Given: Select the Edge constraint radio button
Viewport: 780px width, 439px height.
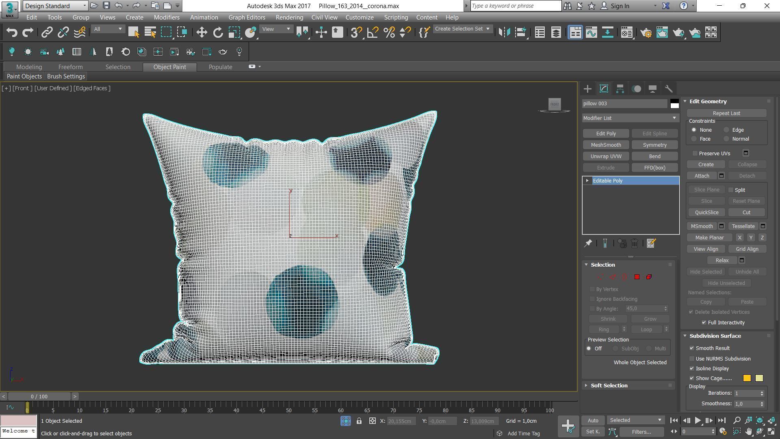Looking at the screenshot, I should tap(726, 130).
